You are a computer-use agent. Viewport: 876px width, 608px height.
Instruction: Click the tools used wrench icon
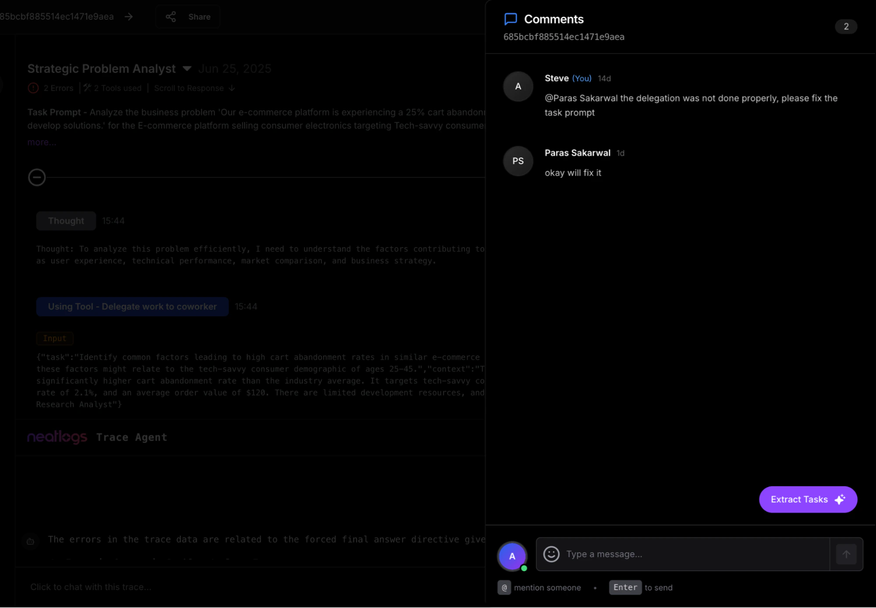pos(87,88)
